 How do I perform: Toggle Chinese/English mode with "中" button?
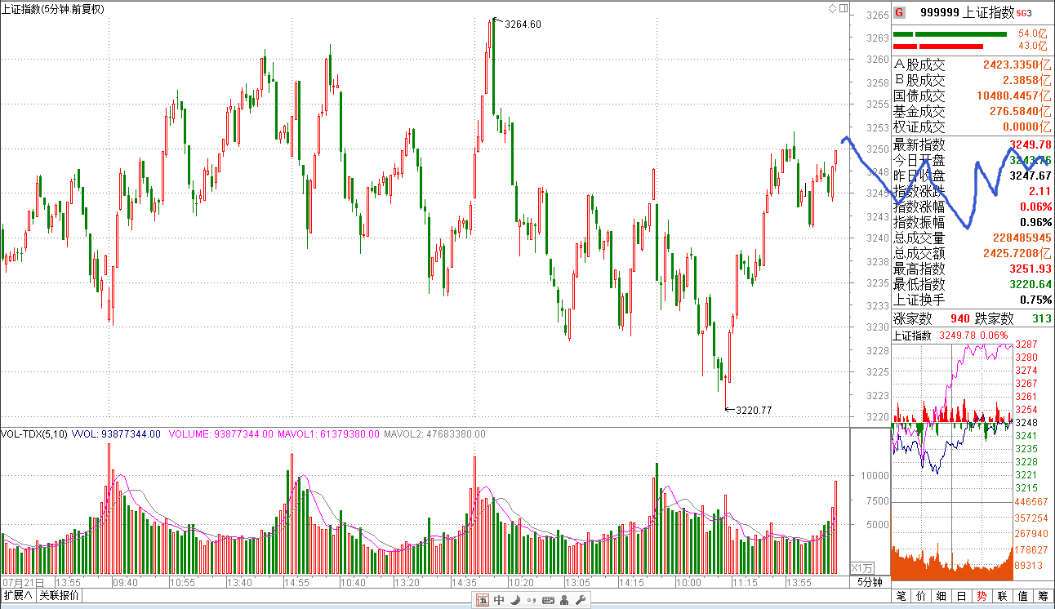click(x=499, y=601)
